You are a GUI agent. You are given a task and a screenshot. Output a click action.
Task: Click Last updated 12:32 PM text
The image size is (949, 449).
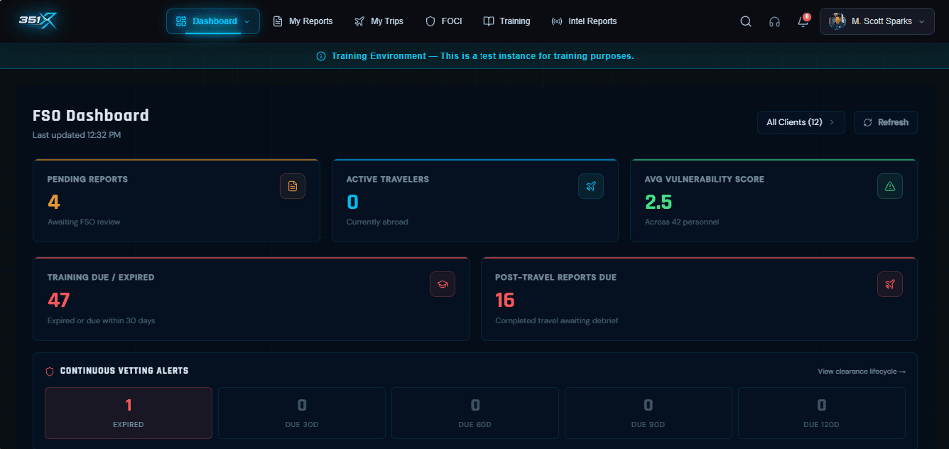point(77,135)
